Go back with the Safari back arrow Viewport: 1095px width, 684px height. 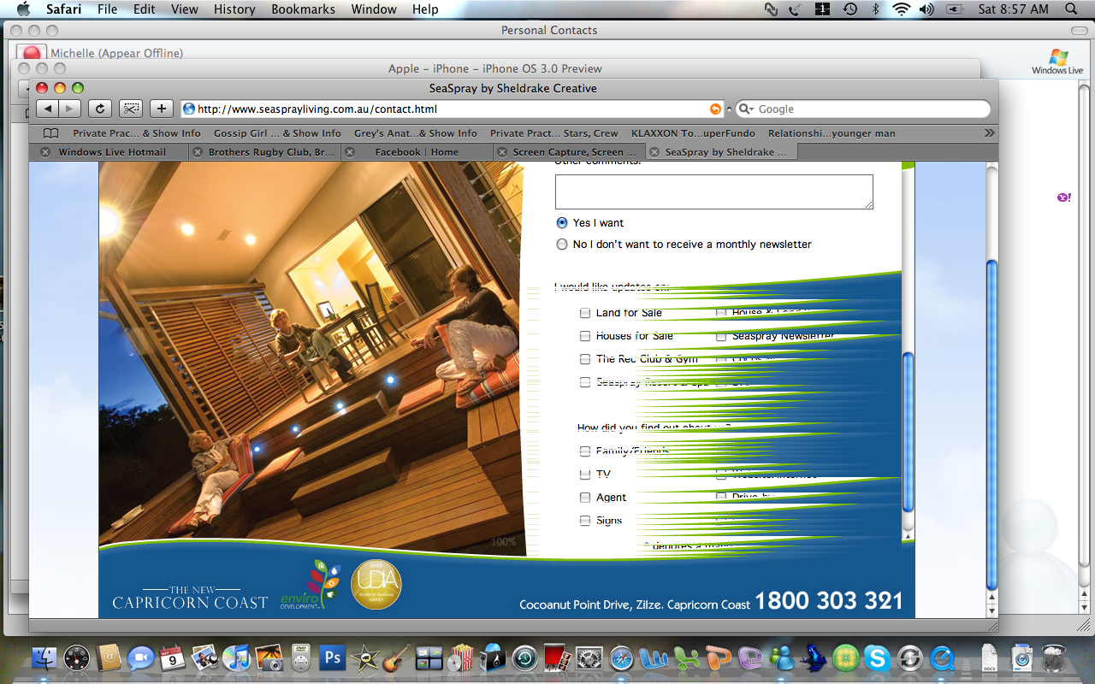click(48, 109)
